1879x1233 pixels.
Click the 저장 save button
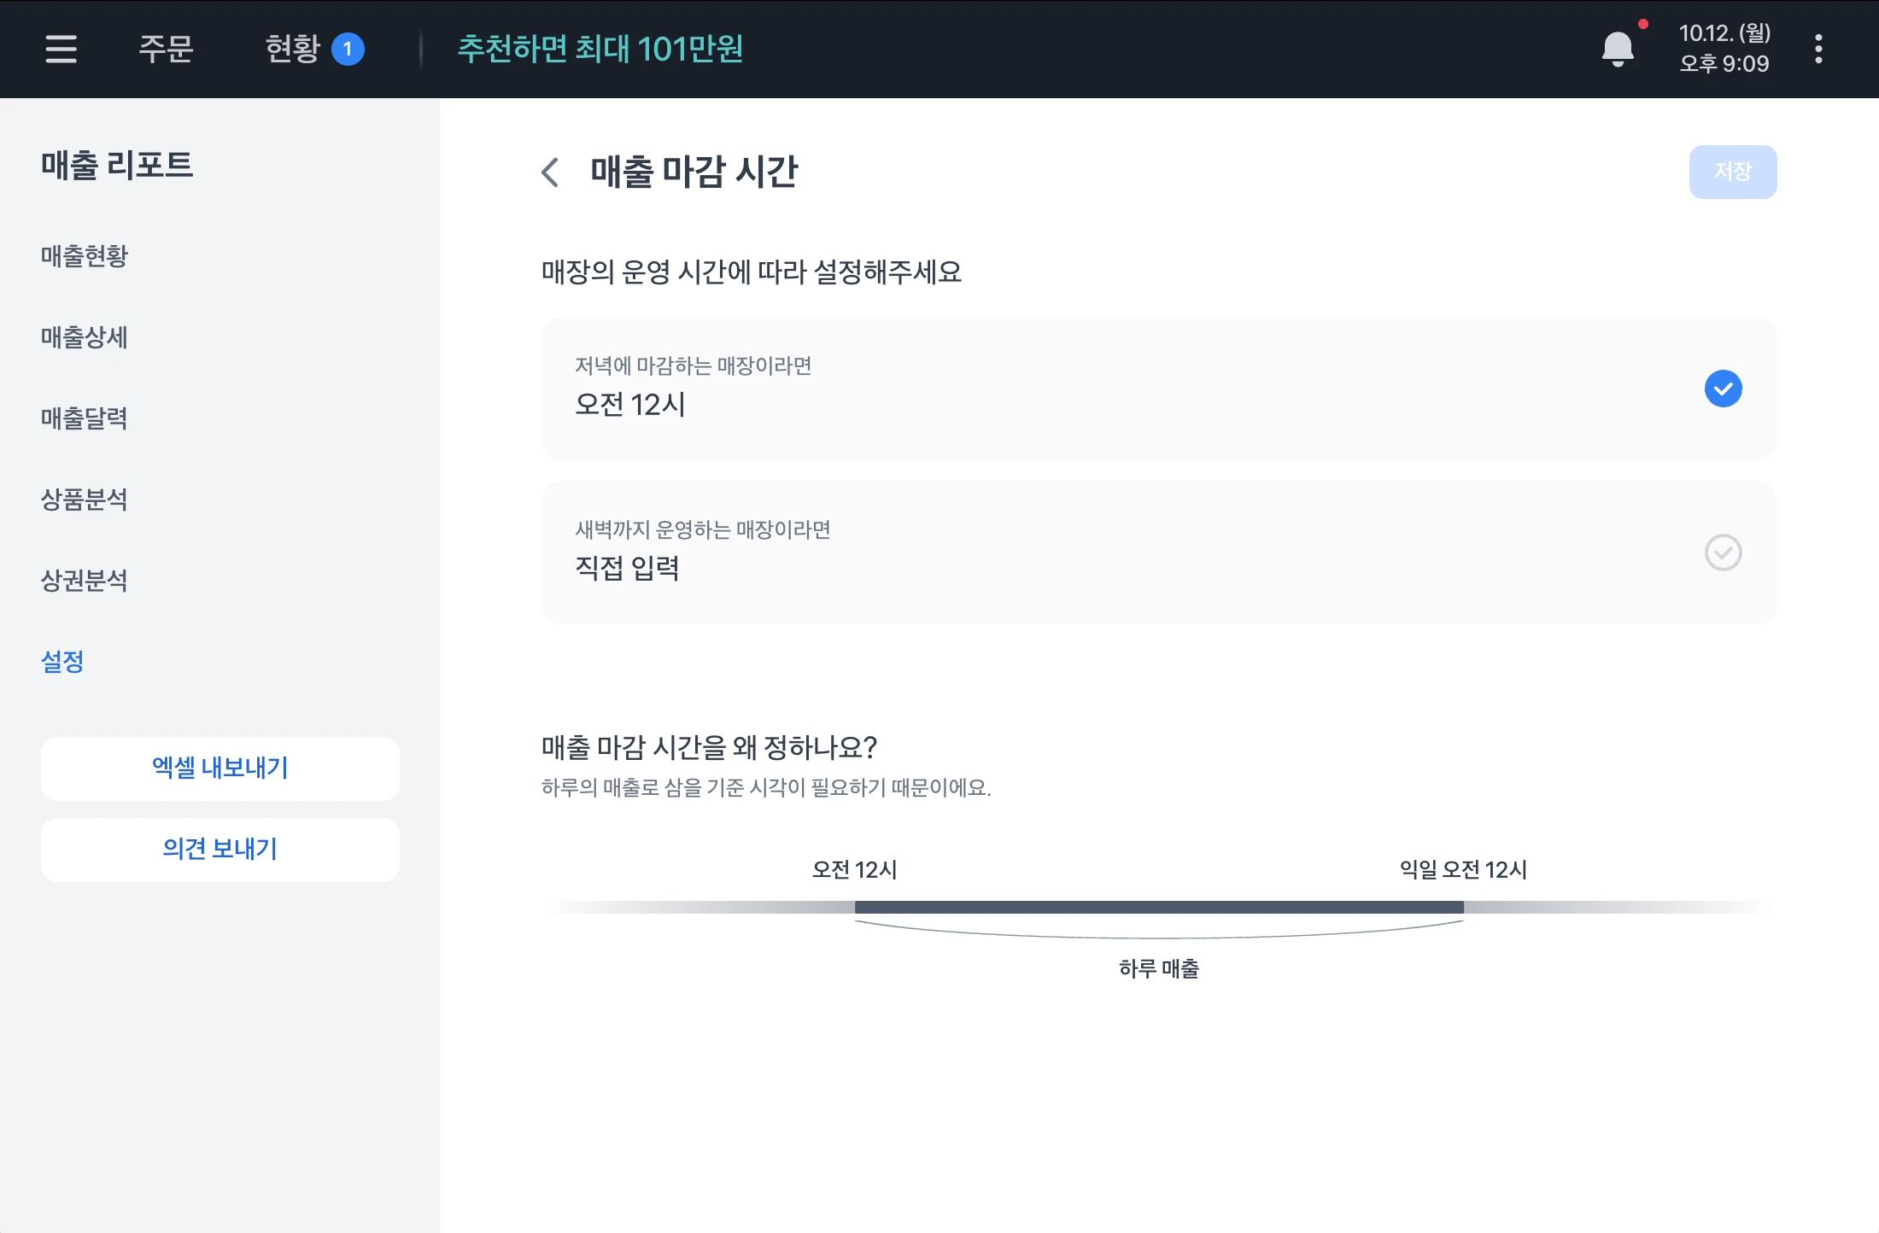(1733, 172)
